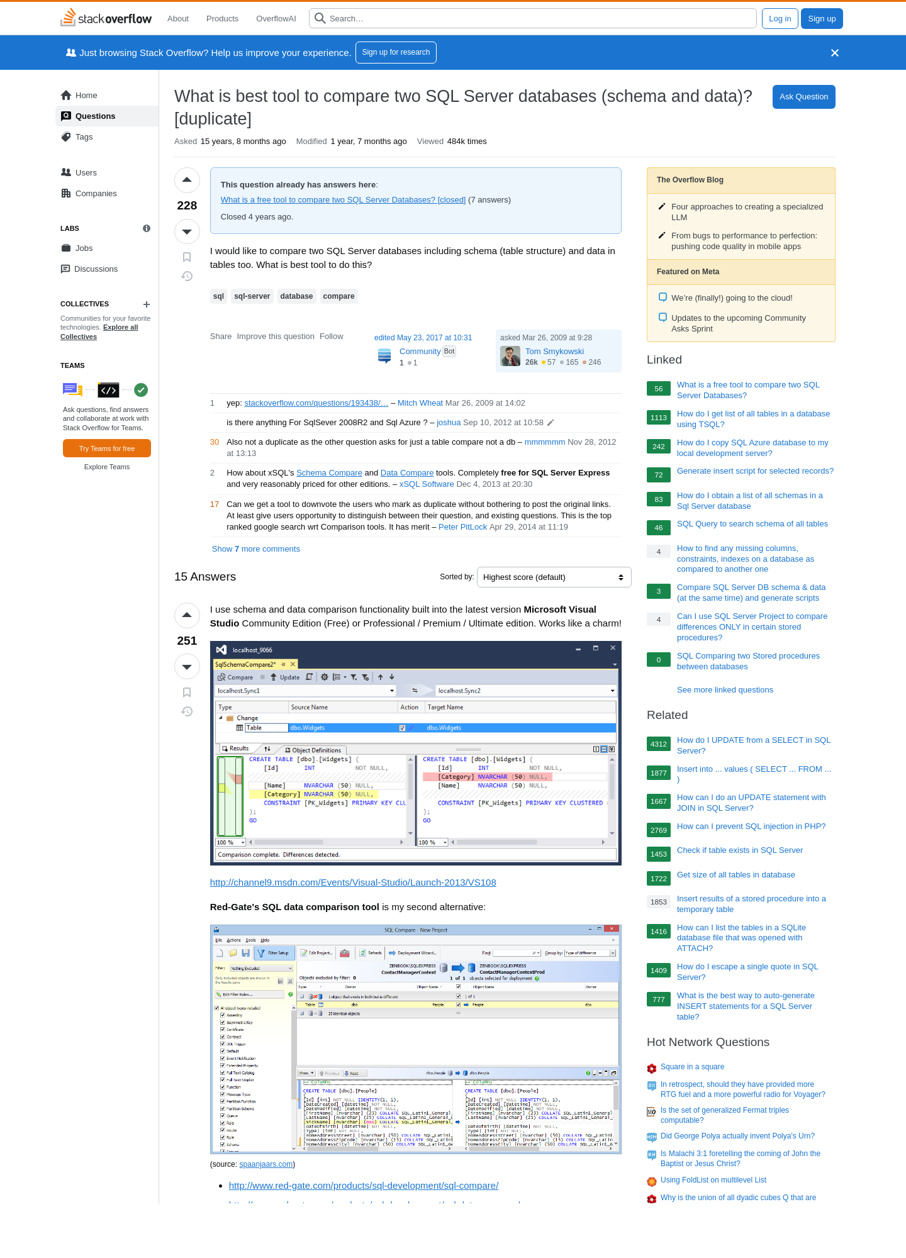Click the Teams illustration graphic
Viewport: 906px width, 1258px height.
pyautogui.click(x=105, y=390)
